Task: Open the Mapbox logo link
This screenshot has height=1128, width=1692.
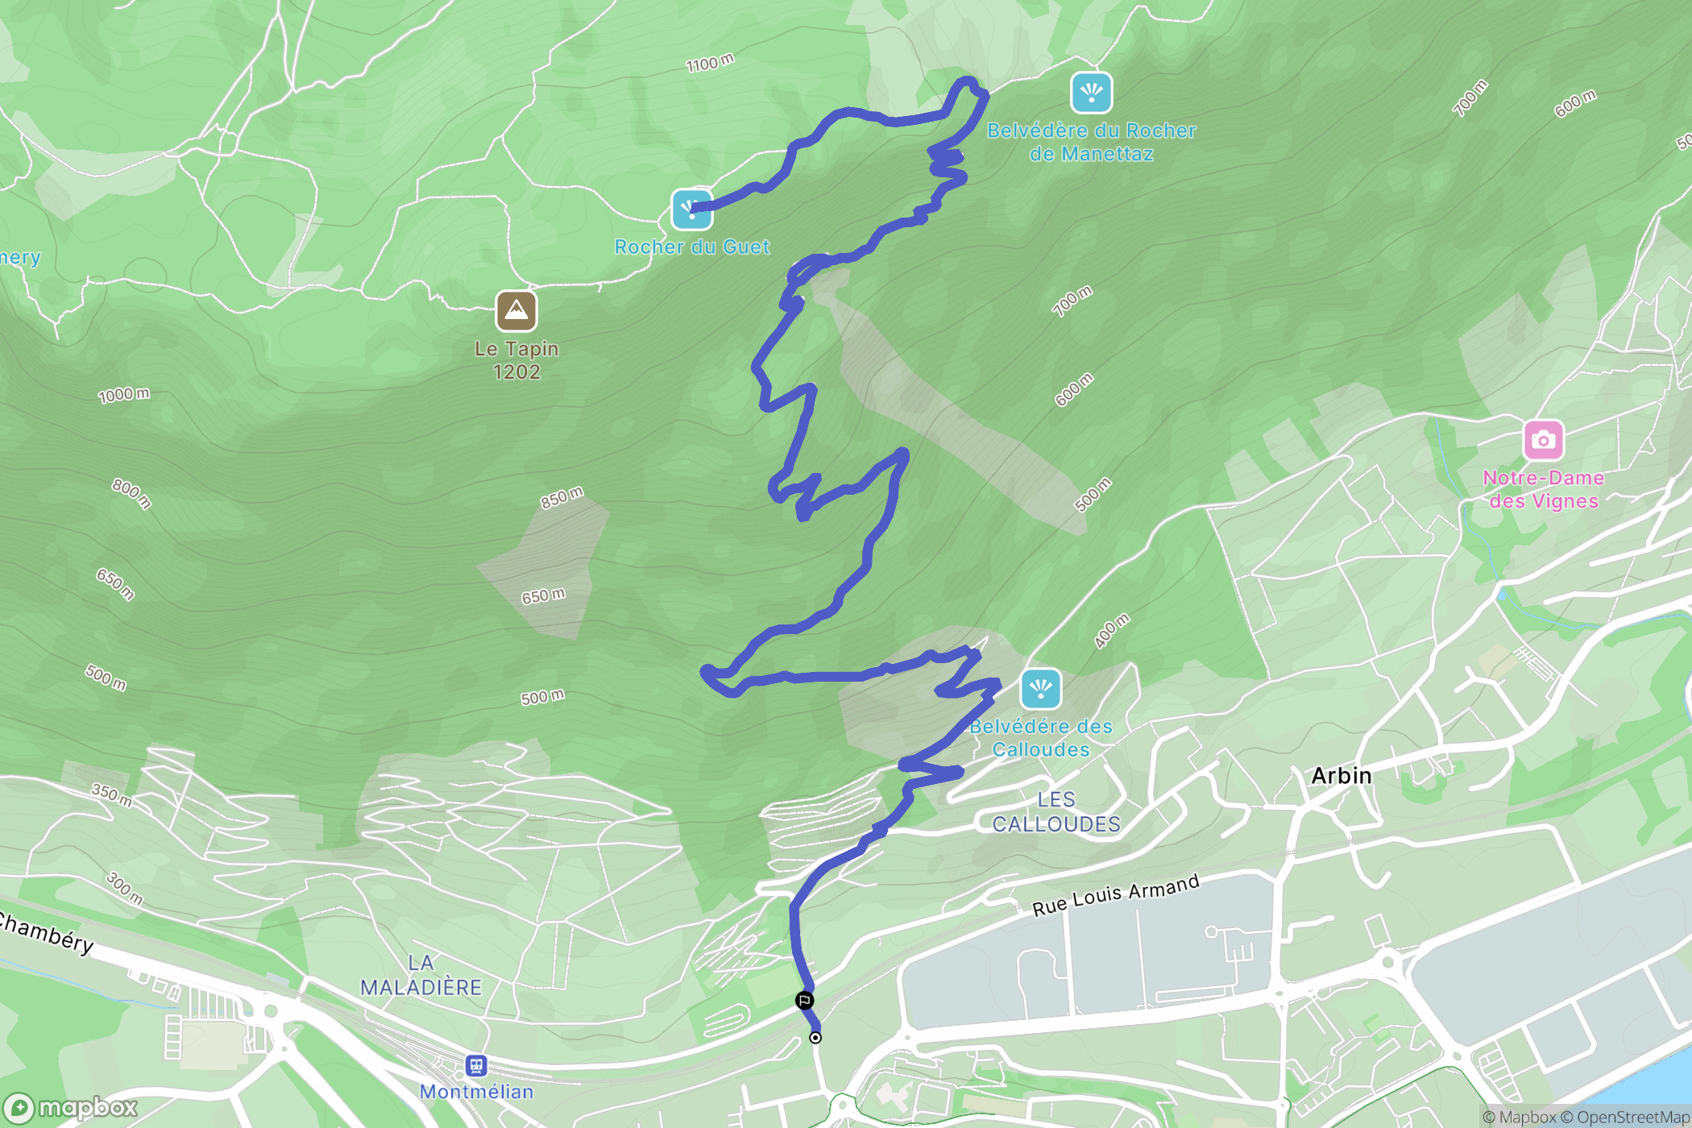Action: [71, 1108]
